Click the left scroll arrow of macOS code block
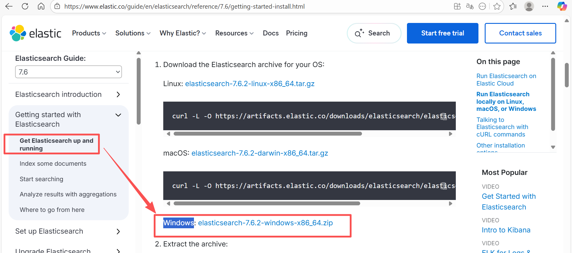This screenshot has height=253, width=572. pos(168,204)
